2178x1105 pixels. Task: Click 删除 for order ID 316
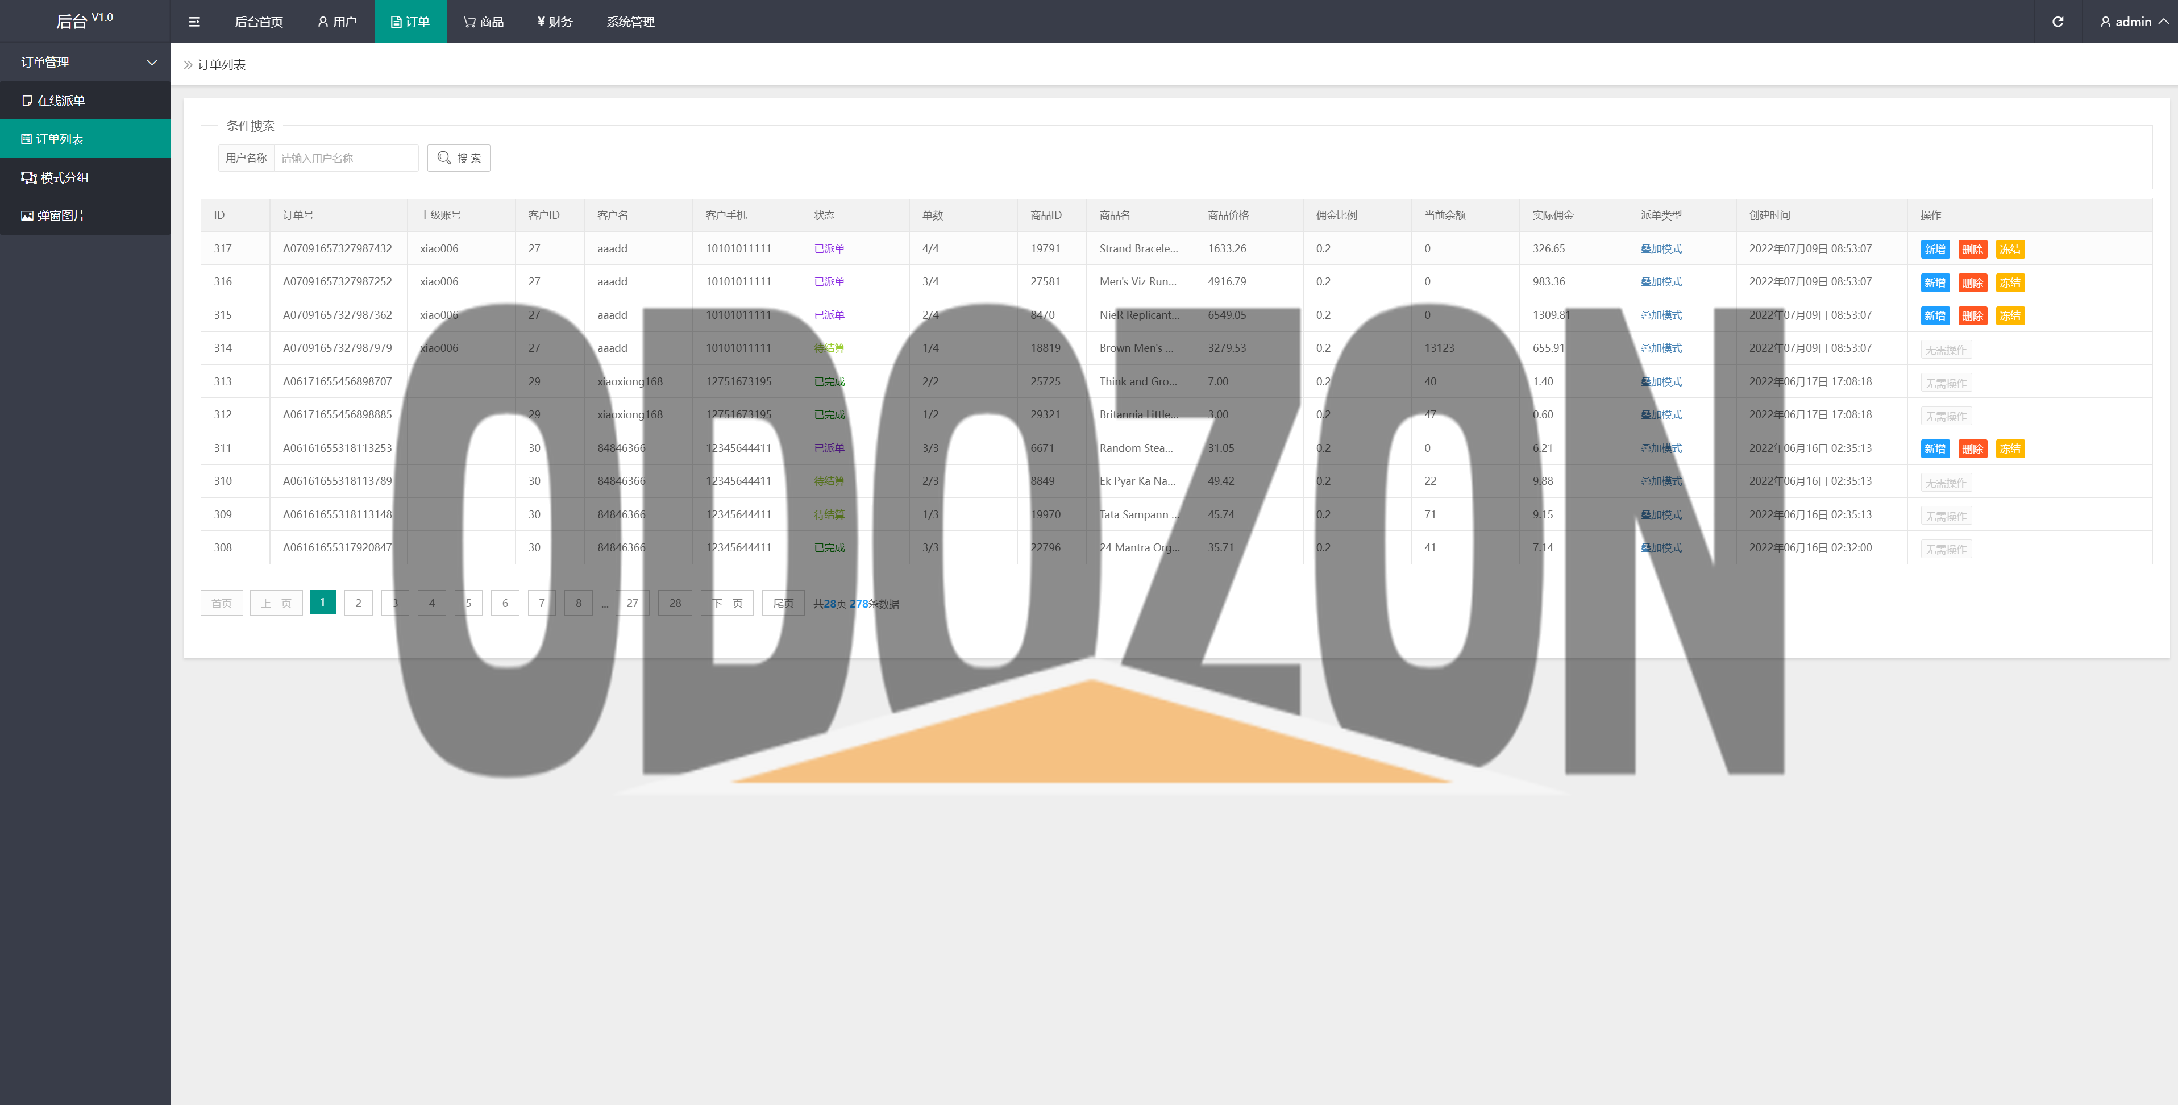click(1973, 283)
